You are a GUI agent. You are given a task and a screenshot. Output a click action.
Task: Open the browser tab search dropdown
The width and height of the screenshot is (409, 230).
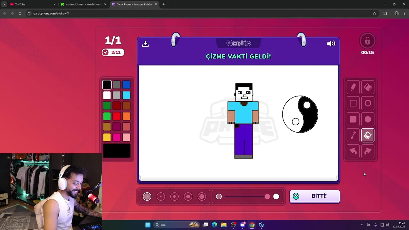(x=4, y=4)
